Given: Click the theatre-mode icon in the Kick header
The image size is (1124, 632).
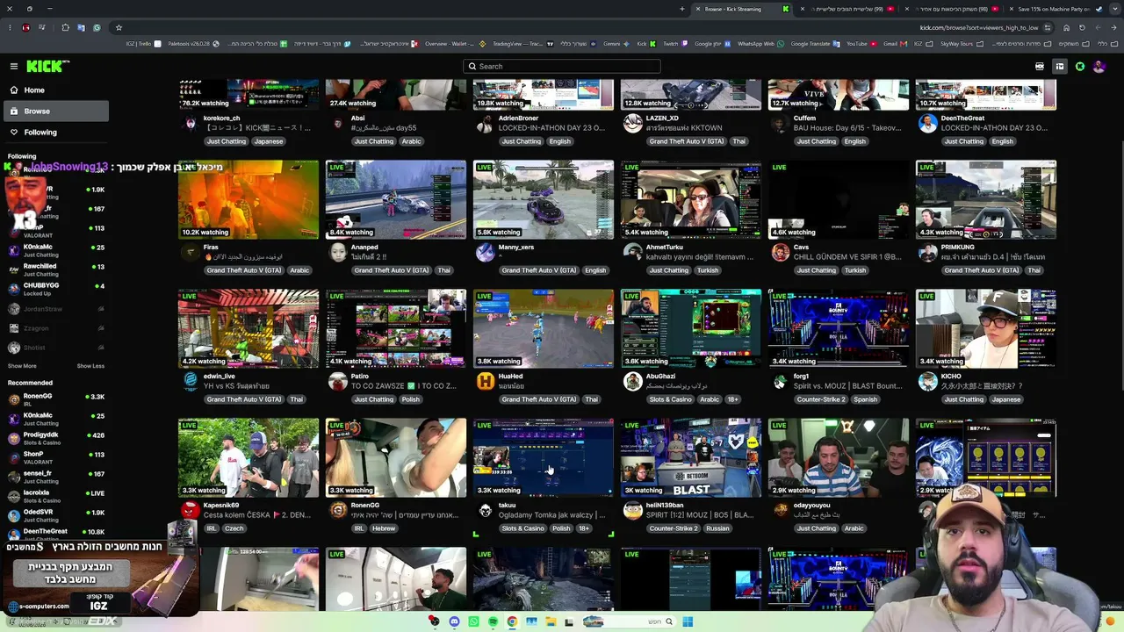Looking at the screenshot, I should [x=1040, y=66].
